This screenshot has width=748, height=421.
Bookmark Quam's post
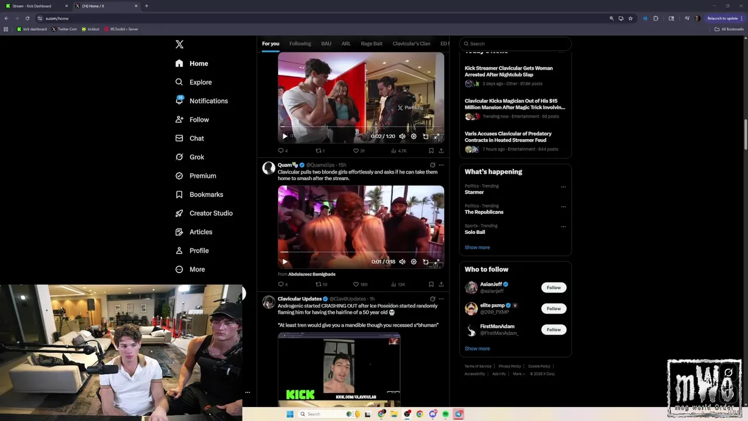coord(431,285)
